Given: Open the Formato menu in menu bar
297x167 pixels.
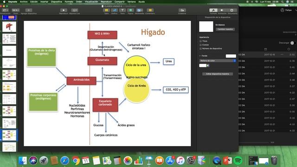Looking at the screenshot, I should [69, 2].
